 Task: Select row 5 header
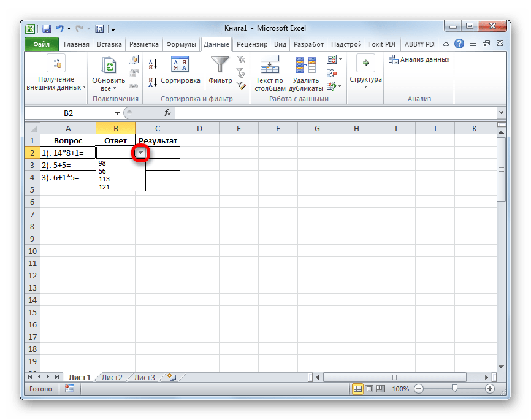[32, 189]
